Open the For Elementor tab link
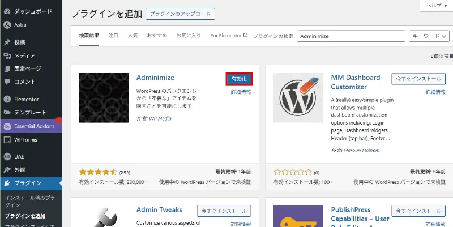Viewport: 453px width, 227px height. (229, 36)
